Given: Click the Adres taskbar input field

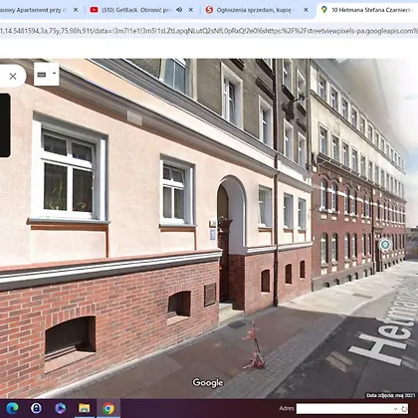Looking at the screenshot, I should pyautogui.click(x=347, y=409).
